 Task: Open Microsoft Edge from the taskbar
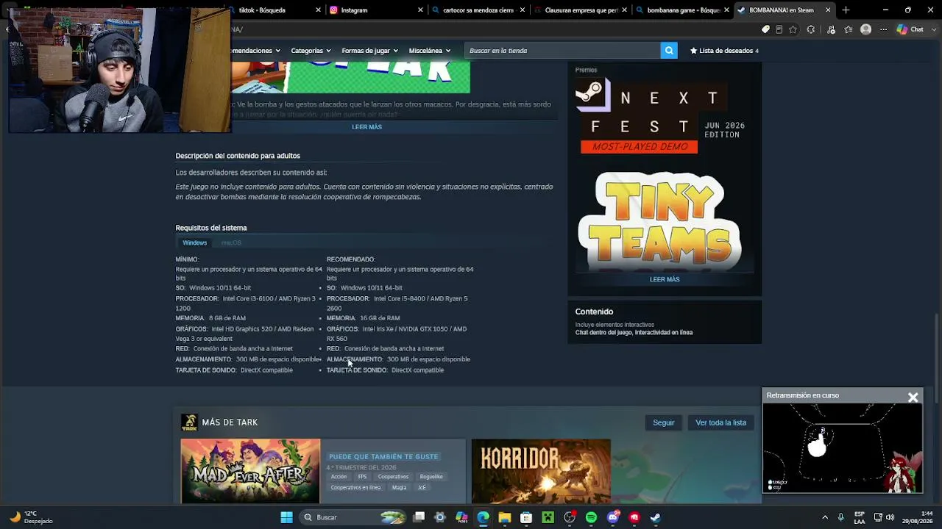483,517
